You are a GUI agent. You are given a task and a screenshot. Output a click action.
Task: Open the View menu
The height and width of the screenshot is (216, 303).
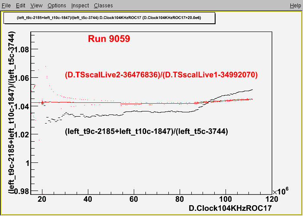36,6
